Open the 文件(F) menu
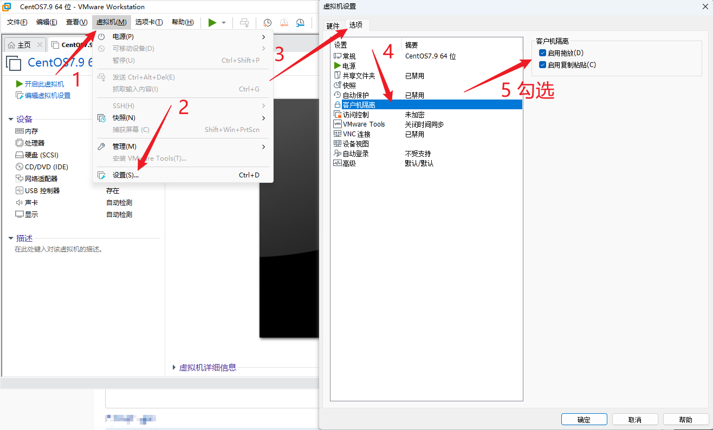Screen dimensions: 713x430 pyautogui.click(x=17, y=22)
